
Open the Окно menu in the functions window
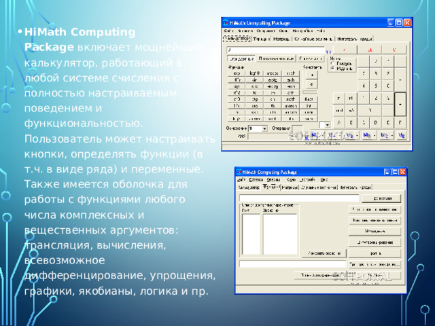(x=291, y=180)
